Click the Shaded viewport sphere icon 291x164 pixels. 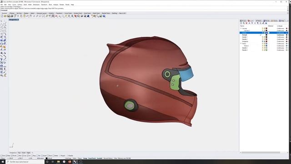pos(82,16)
